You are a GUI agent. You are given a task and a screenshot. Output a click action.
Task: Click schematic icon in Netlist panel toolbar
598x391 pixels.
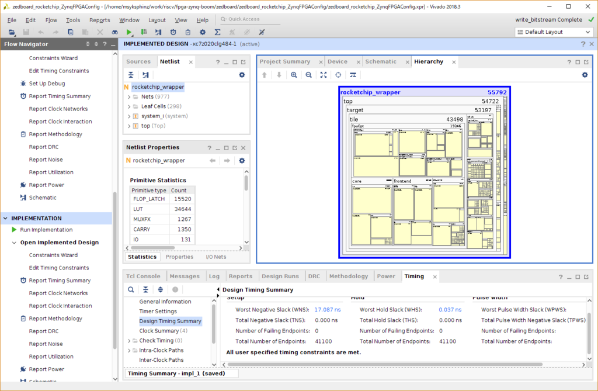tap(145, 75)
